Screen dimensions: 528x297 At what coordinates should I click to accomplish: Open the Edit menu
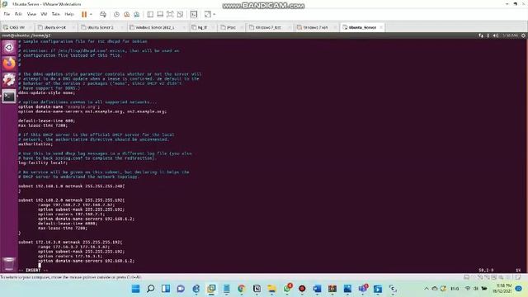(x=18, y=14)
